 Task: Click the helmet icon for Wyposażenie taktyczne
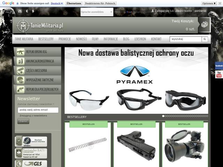20,80
